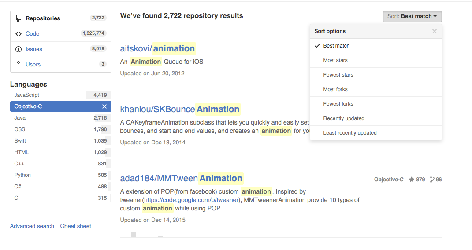
Task: Select Least recently updated option
Action: click(x=350, y=133)
